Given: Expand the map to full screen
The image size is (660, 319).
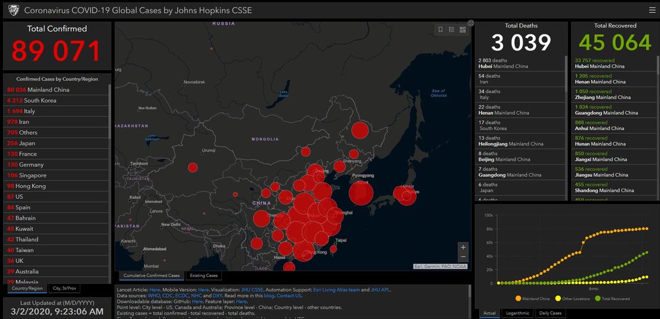Looking at the screenshot, I should (471, 23).
